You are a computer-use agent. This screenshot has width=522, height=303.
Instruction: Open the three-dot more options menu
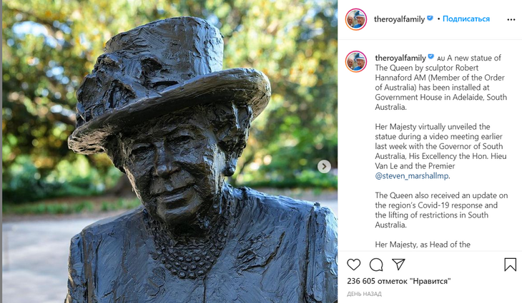(510, 19)
